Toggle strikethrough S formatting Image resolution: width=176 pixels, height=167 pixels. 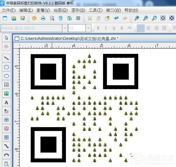coord(122,28)
